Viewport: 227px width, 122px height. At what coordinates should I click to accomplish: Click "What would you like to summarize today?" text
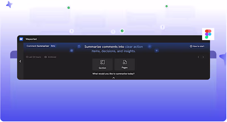[x=113, y=74]
